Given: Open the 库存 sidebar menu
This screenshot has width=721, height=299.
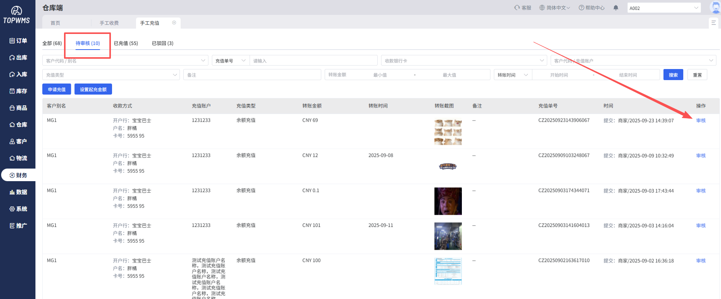Looking at the screenshot, I should (x=18, y=91).
